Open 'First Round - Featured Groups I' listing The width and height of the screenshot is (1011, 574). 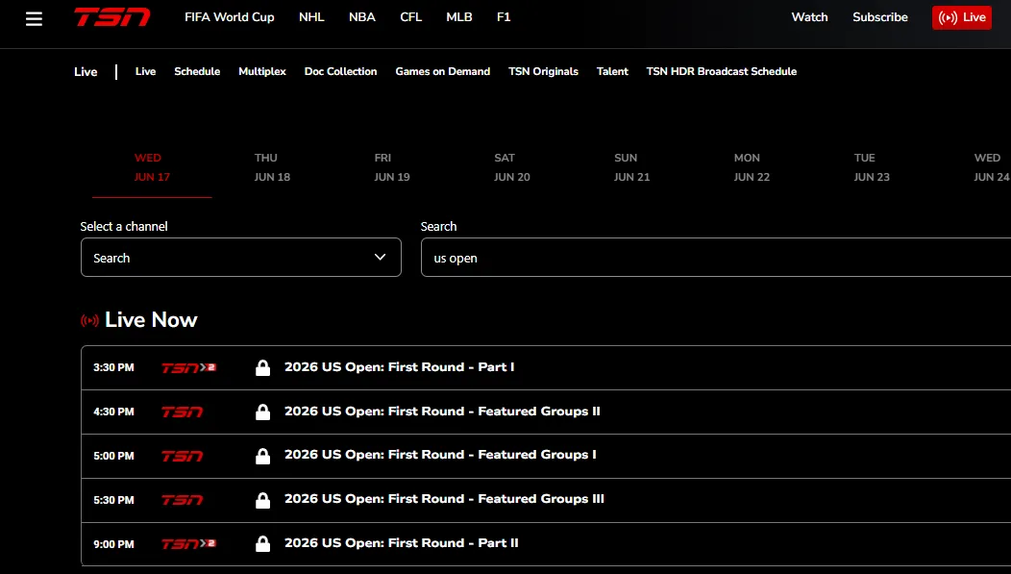tap(440, 456)
